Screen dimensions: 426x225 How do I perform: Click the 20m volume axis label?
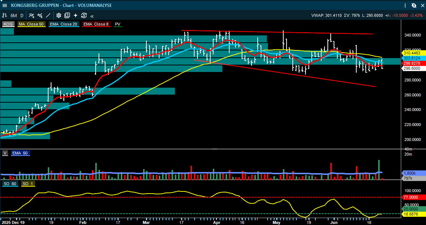(408, 155)
